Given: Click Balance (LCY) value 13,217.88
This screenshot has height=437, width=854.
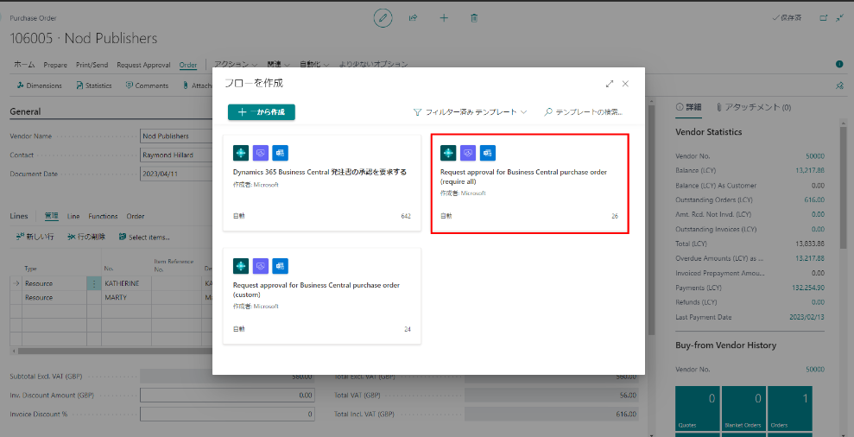Looking at the screenshot, I should [810, 170].
